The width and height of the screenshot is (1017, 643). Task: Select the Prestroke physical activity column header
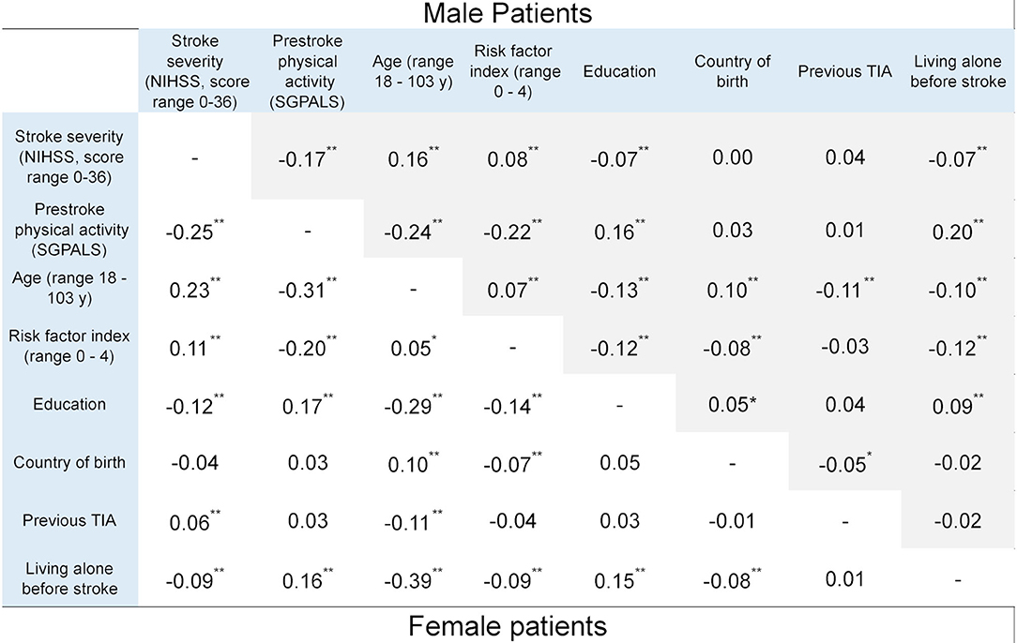(x=308, y=71)
